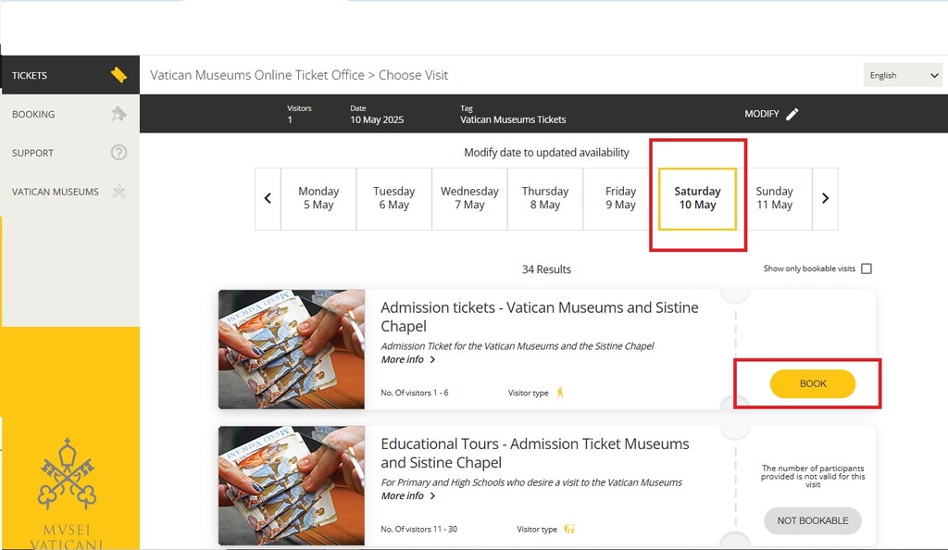Image resolution: width=948 pixels, height=550 pixels.
Task: Click the Primary and High Schools description
Action: point(531,482)
